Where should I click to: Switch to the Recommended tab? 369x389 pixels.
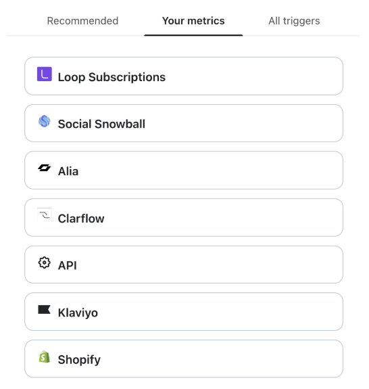coord(82,21)
